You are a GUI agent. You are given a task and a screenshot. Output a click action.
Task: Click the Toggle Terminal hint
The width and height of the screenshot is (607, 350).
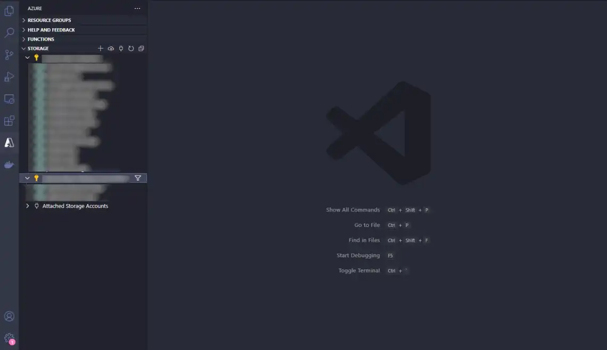[x=359, y=270]
